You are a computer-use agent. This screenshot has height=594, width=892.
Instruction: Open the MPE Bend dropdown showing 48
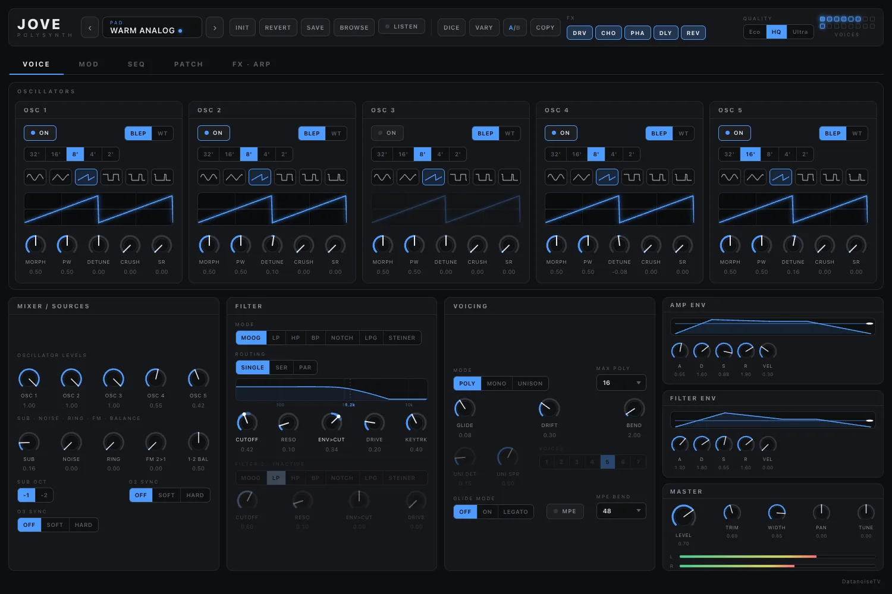621,511
